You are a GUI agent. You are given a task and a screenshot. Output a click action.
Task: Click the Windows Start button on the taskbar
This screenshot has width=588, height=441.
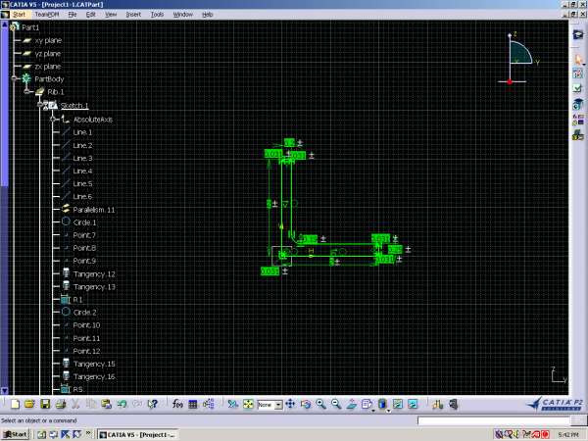(16, 434)
